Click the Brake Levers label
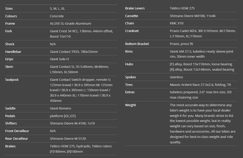The image size is (243, 158). point(135,8)
